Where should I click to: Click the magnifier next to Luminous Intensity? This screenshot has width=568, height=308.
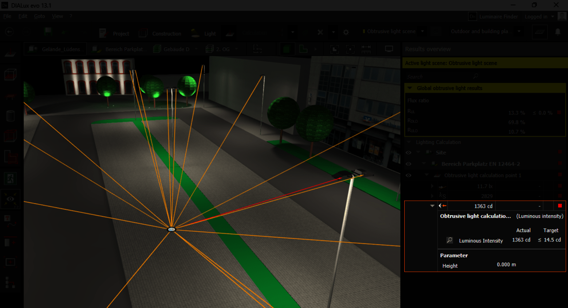450,240
